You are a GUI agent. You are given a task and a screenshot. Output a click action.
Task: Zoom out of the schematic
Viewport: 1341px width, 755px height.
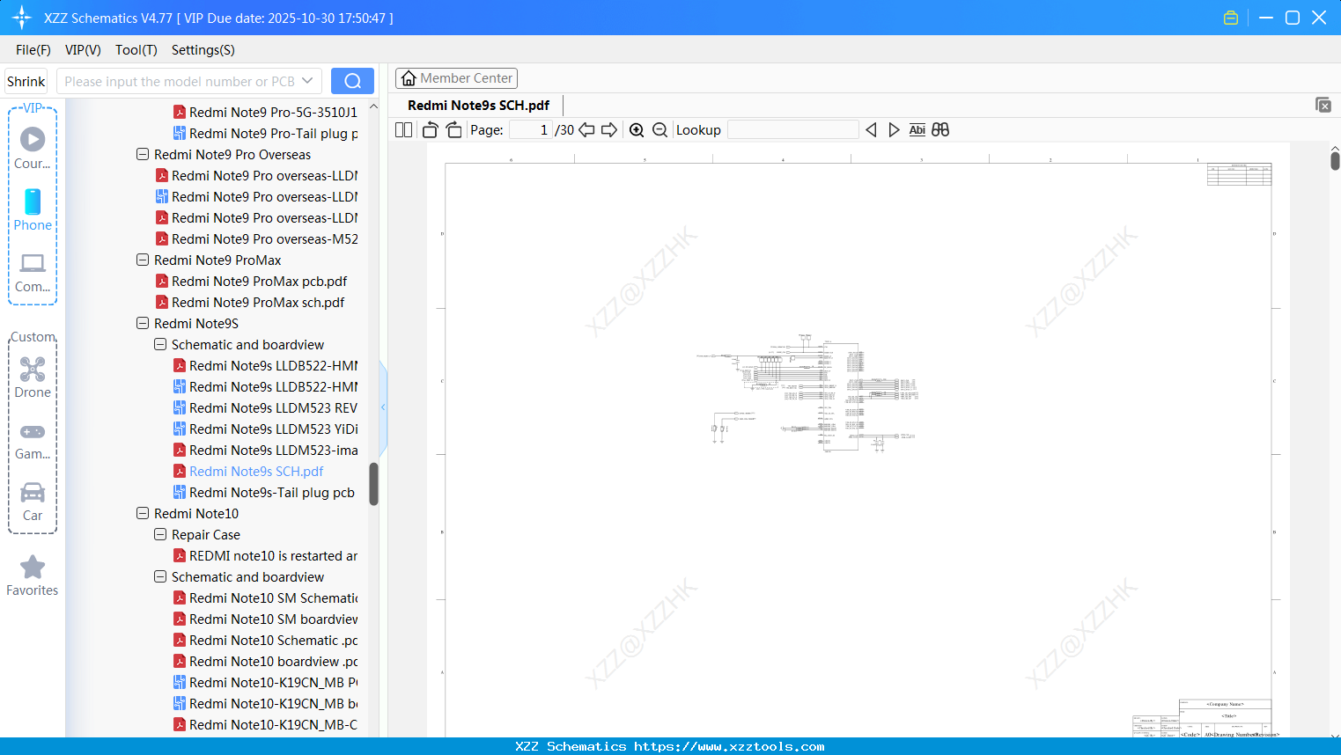click(659, 130)
